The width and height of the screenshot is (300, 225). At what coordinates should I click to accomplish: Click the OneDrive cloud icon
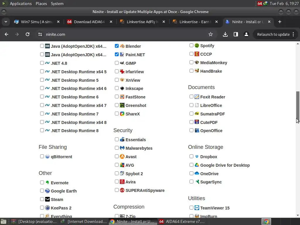pyautogui.click(x=197, y=173)
